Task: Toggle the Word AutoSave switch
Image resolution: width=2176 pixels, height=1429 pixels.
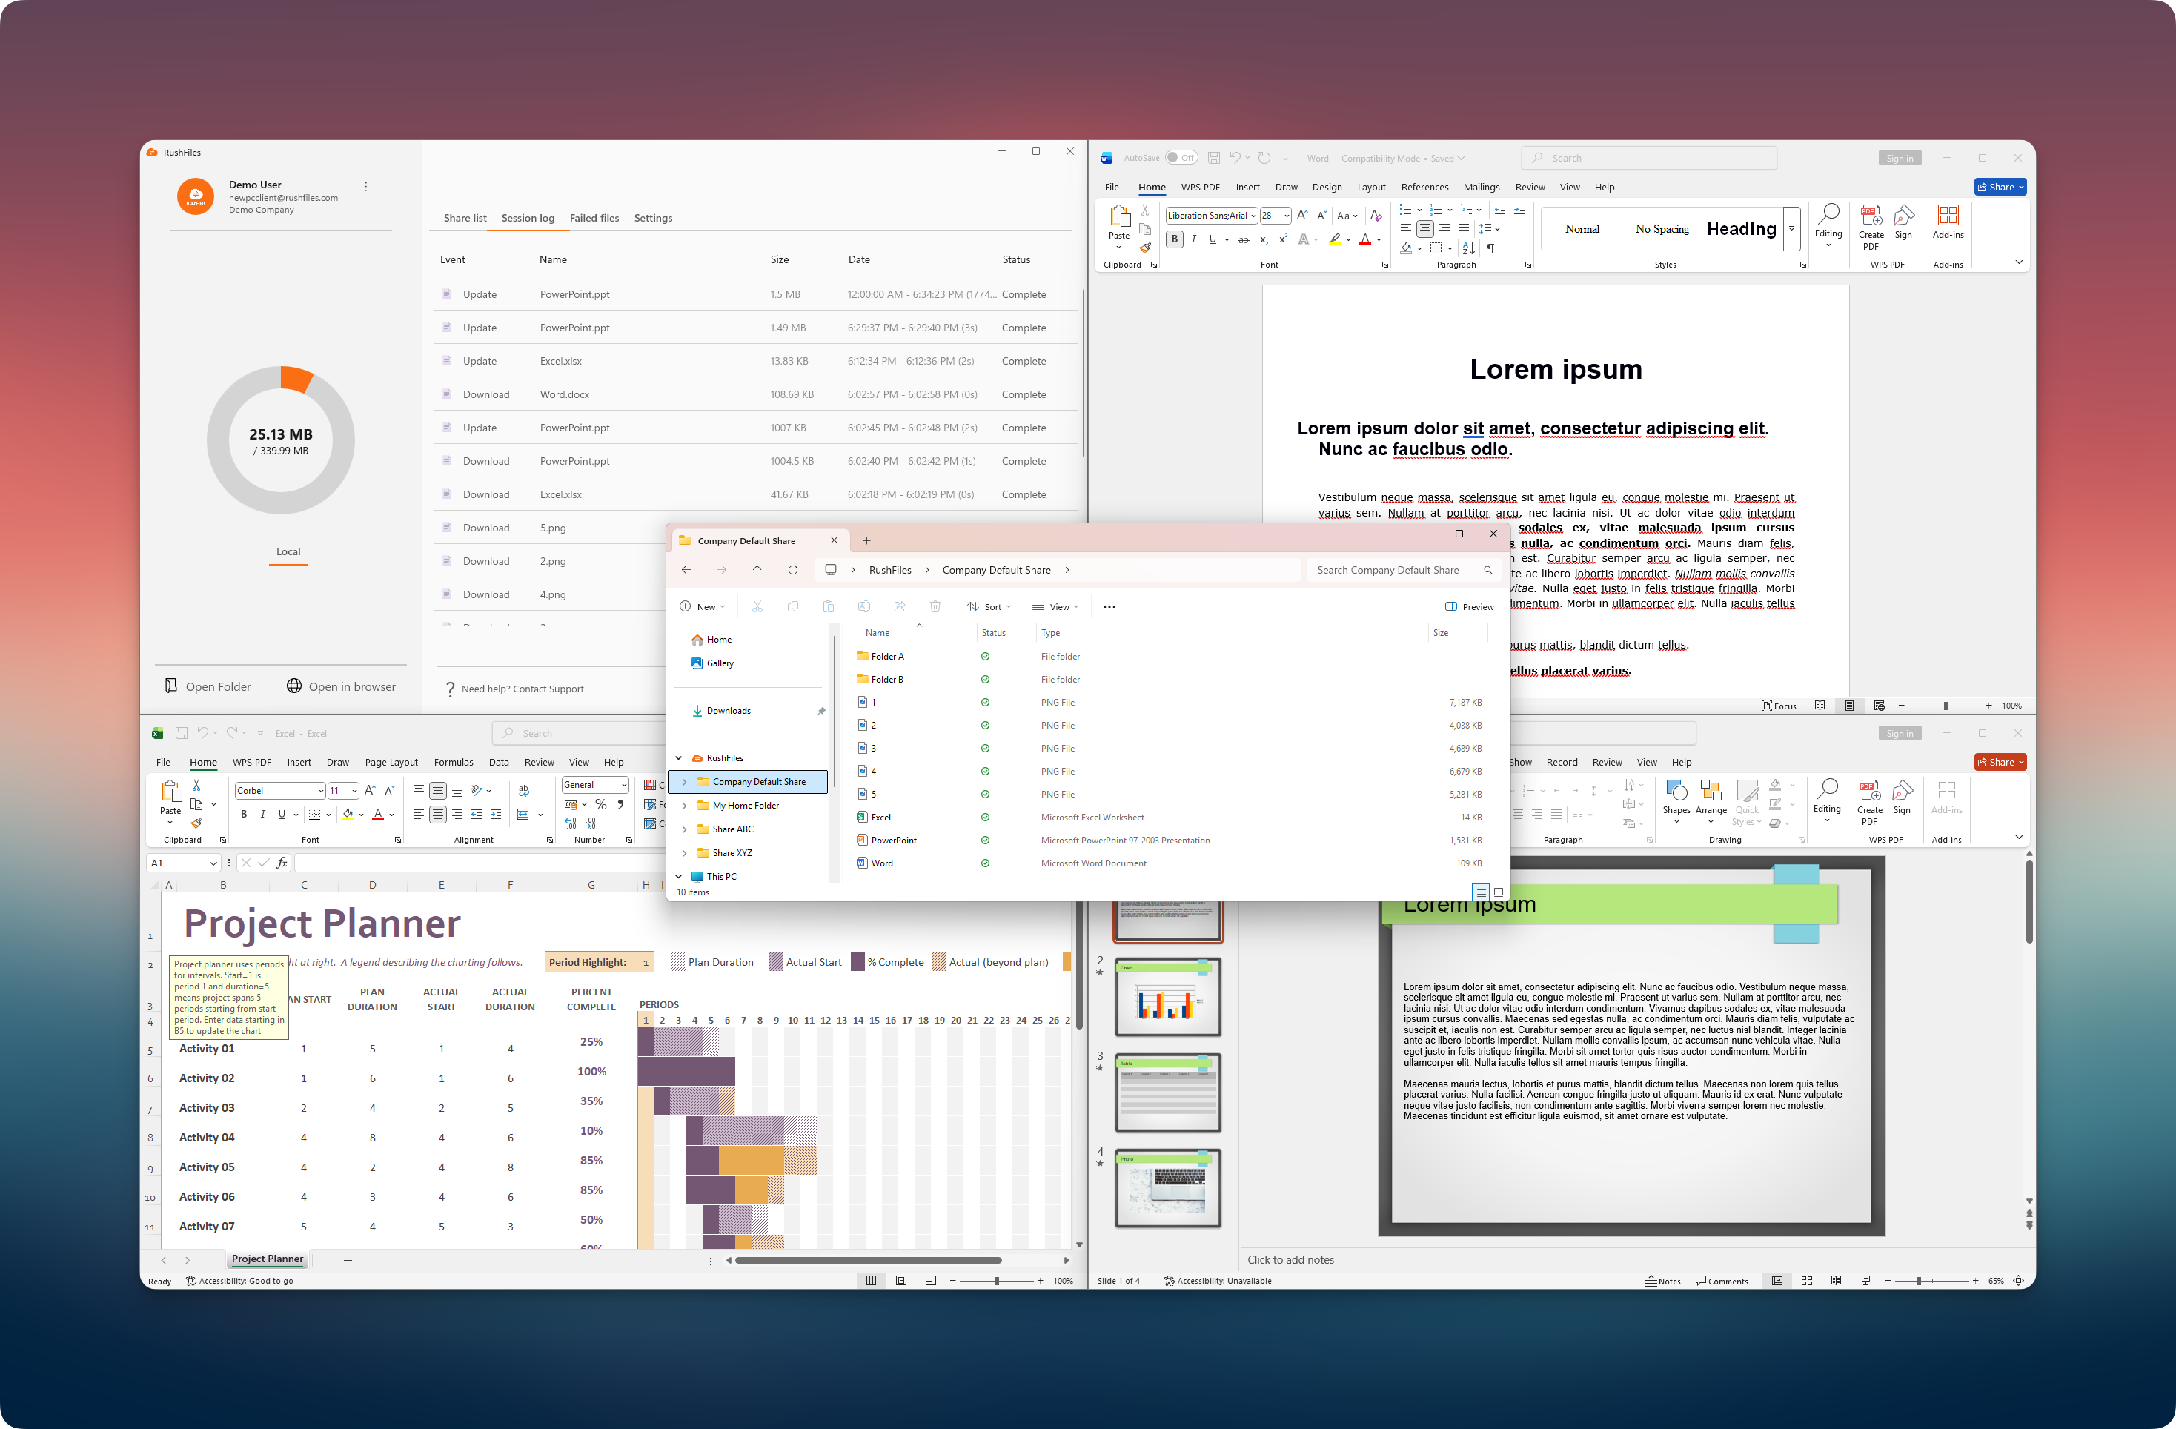Action: [1181, 157]
